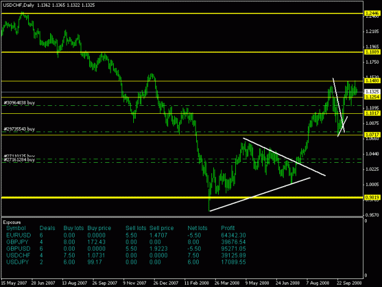Click the 0.9819 yellow price label

(x=372, y=197)
